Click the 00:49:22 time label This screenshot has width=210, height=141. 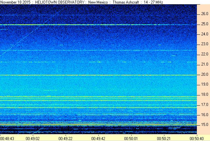pyautogui.click(x=66, y=139)
